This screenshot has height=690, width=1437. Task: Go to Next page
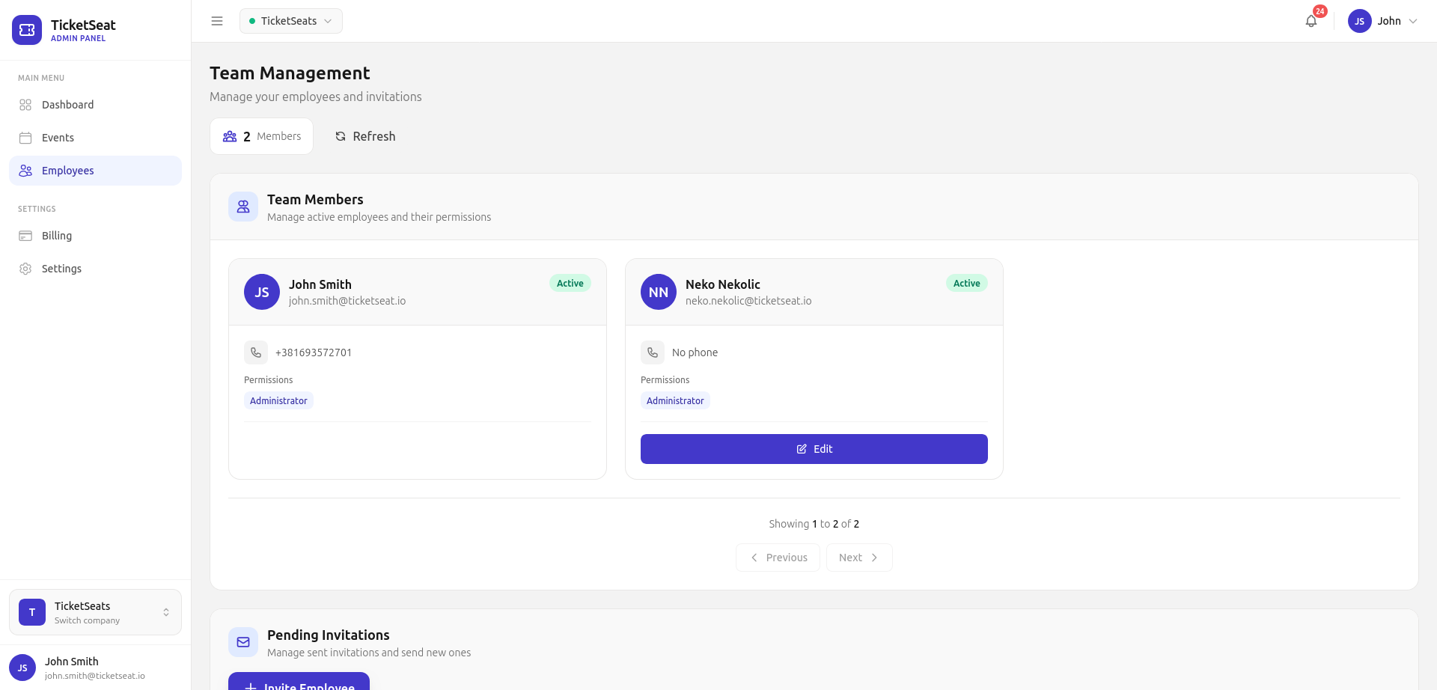859,558
